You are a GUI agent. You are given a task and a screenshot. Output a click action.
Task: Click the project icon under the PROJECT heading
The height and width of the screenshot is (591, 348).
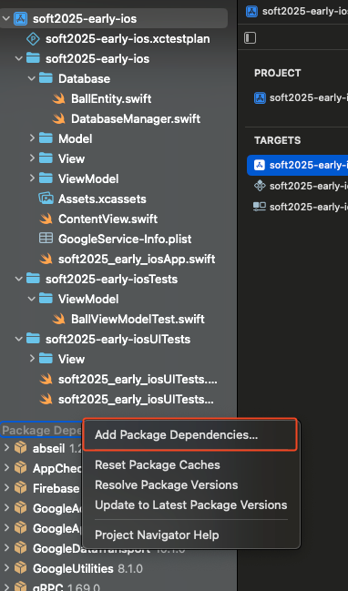(261, 98)
